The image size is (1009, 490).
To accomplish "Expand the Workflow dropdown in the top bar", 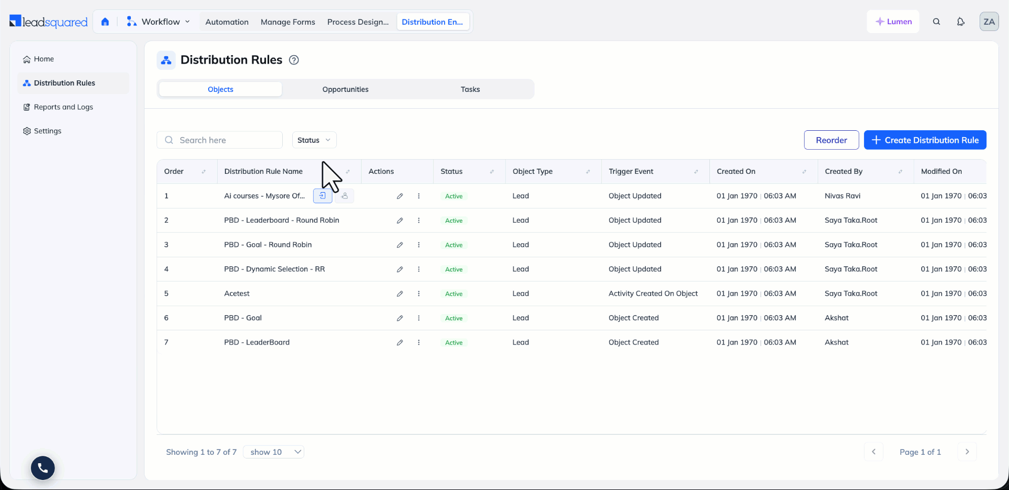I will tap(159, 22).
